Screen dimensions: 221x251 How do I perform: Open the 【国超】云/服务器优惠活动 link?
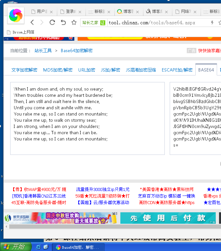[103, 202]
